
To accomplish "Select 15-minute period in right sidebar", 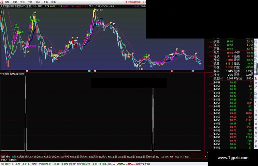I will [x=256, y=111].
